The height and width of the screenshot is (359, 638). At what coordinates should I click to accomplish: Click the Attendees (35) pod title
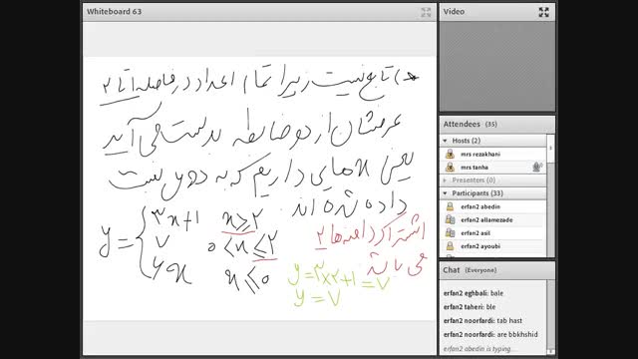(470, 124)
